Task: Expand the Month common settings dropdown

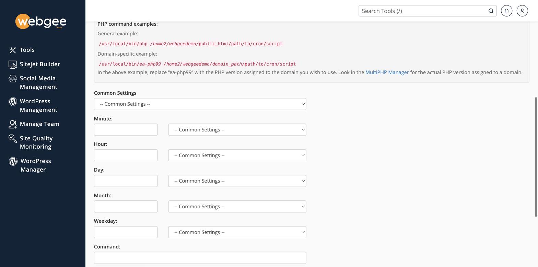Action: coord(237,207)
